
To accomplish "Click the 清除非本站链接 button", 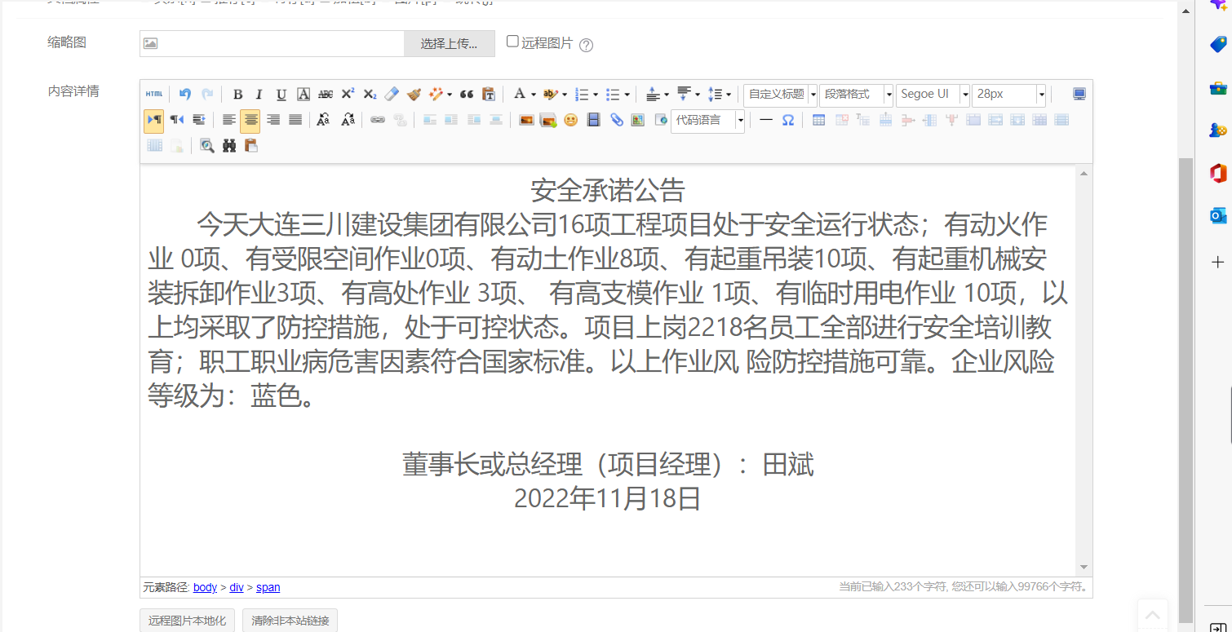I will [290, 621].
